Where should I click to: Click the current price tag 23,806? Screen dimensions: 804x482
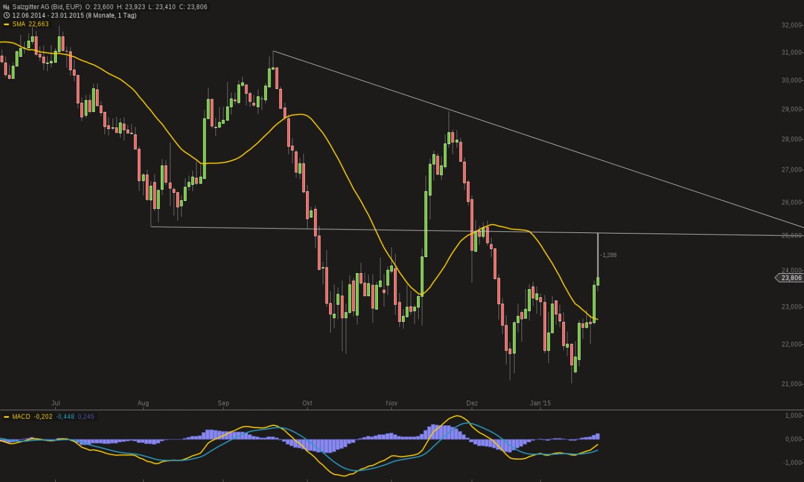pos(790,278)
